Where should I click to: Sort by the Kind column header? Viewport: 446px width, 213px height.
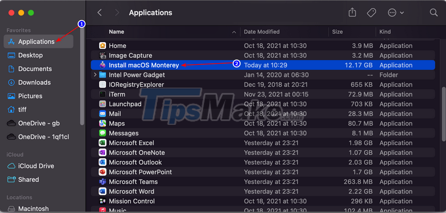pos(385,32)
